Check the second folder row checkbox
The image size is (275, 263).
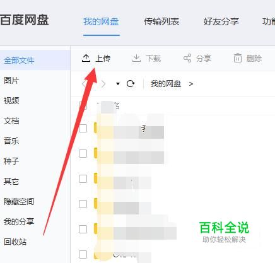tap(83, 153)
